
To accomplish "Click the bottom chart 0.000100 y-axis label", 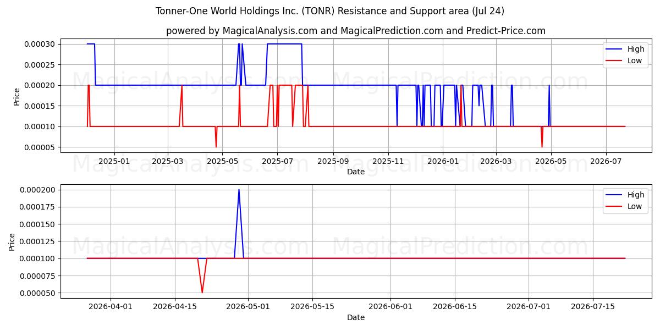I will pyautogui.click(x=37, y=258).
